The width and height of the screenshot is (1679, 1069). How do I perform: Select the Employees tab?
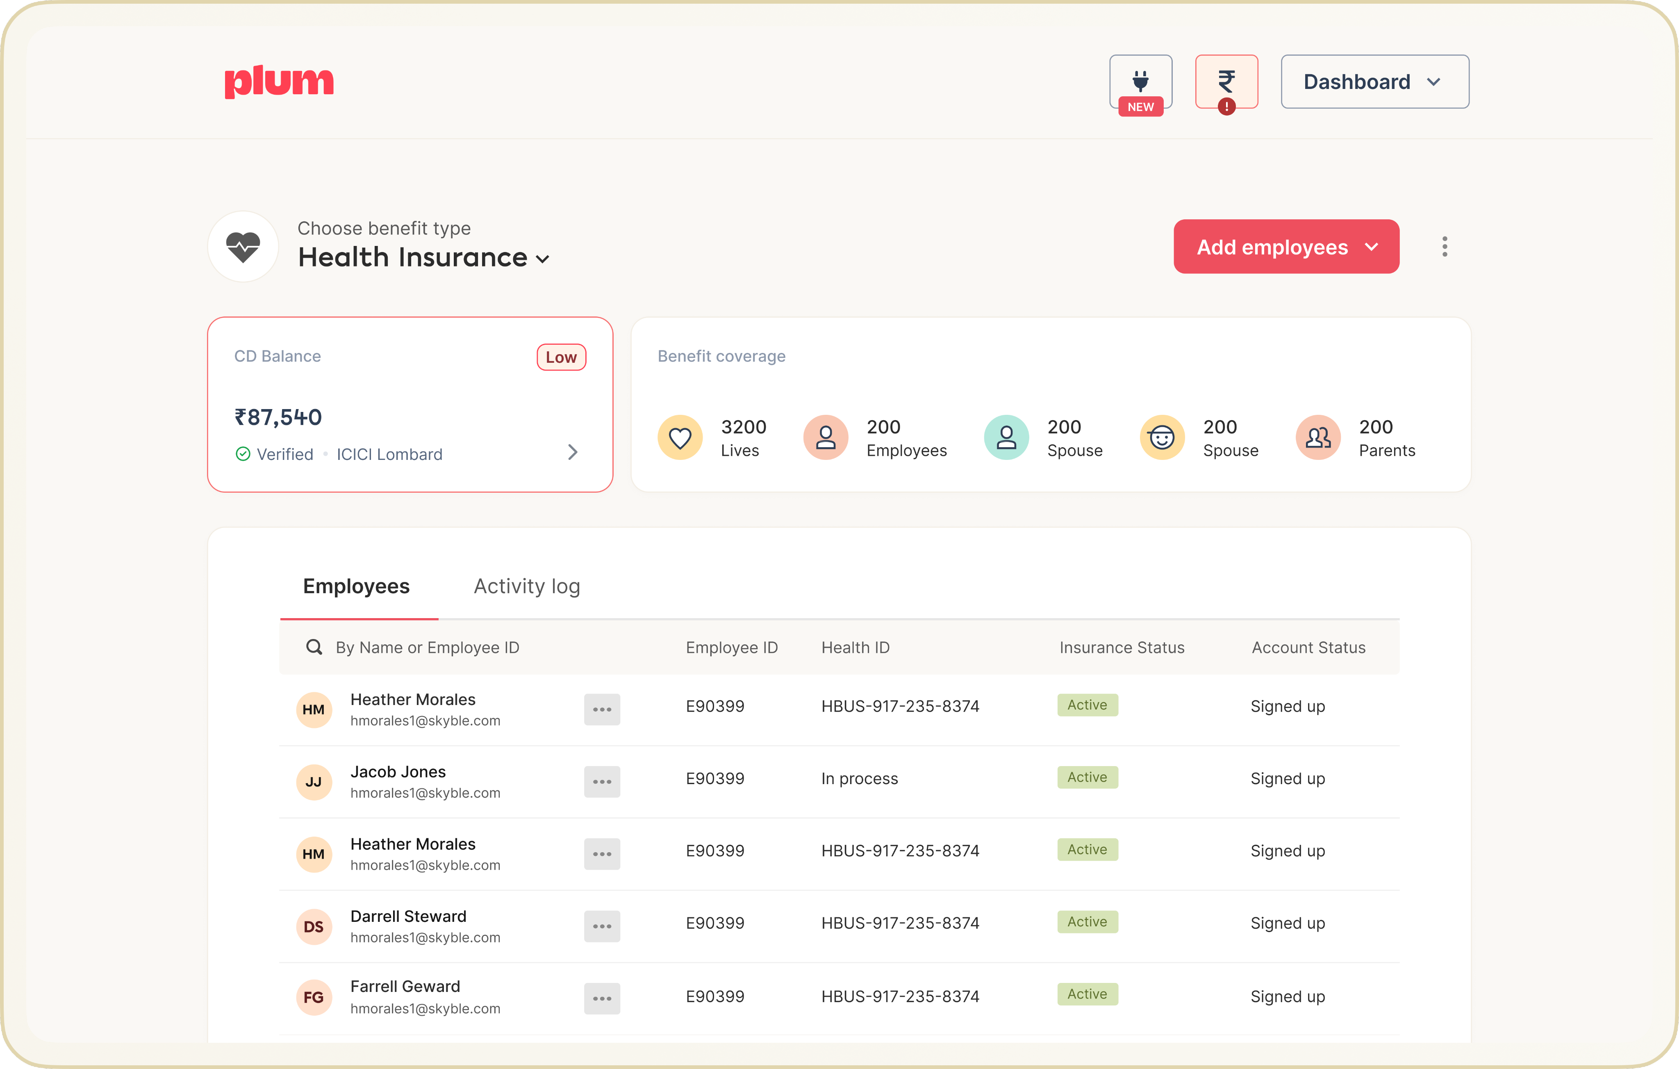[356, 587]
